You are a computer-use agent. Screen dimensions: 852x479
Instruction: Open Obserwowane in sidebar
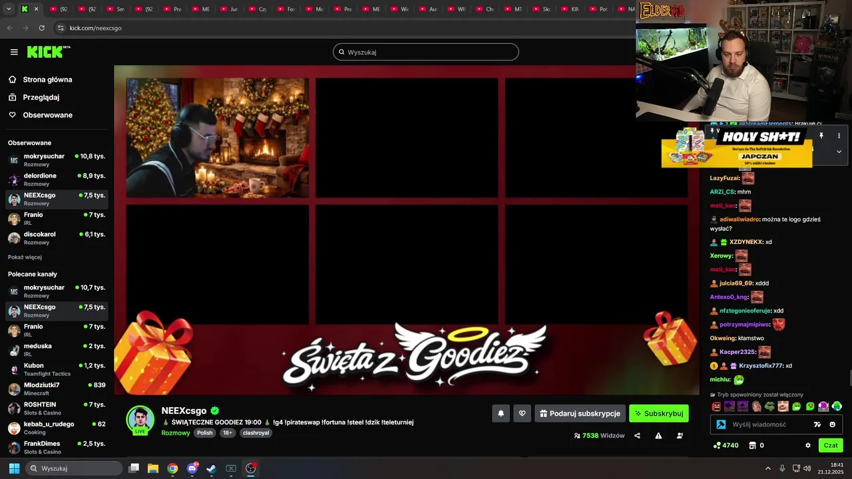tap(47, 115)
